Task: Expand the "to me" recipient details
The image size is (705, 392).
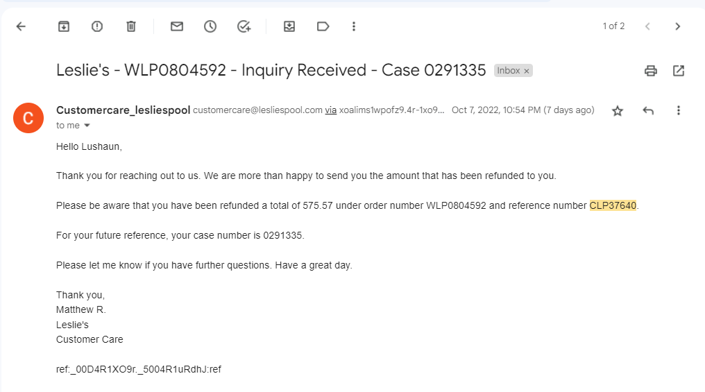Action: [87, 126]
